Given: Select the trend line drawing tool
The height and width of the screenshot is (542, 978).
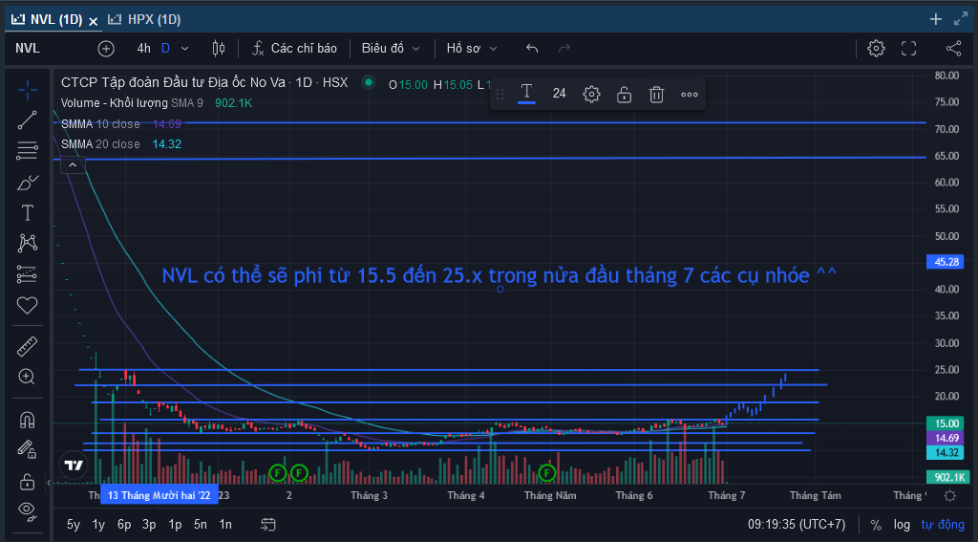Looking at the screenshot, I should (x=27, y=119).
